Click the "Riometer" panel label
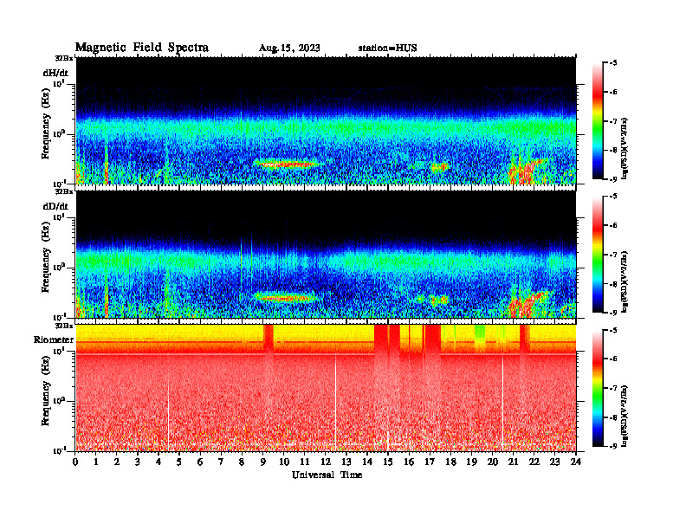 [x=54, y=339]
